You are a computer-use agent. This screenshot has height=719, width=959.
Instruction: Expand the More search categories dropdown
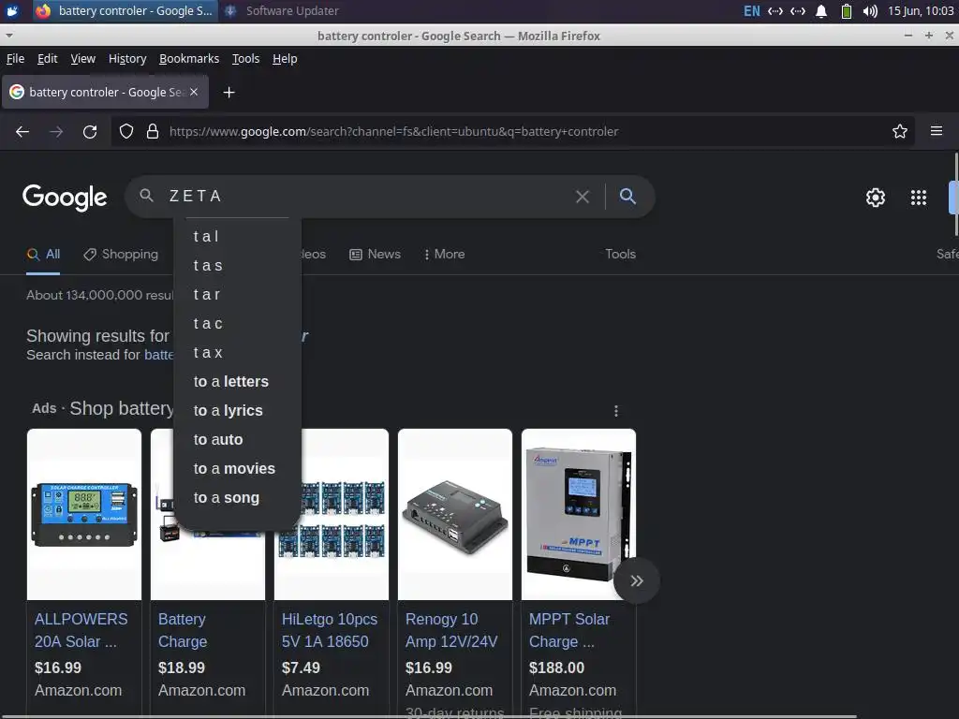pos(444,255)
